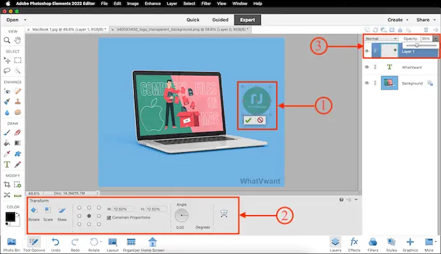Click the lock layer icon
Viewport: 441px width, 254px height.
tap(400, 30)
